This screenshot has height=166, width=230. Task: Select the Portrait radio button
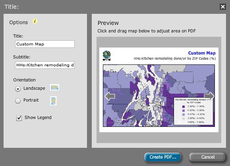[x=18, y=101]
